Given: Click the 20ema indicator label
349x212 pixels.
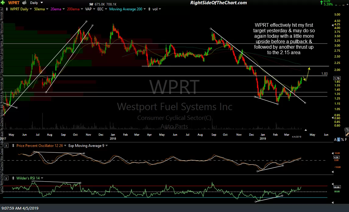Looking at the screenshot, I should click(x=56, y=9).
